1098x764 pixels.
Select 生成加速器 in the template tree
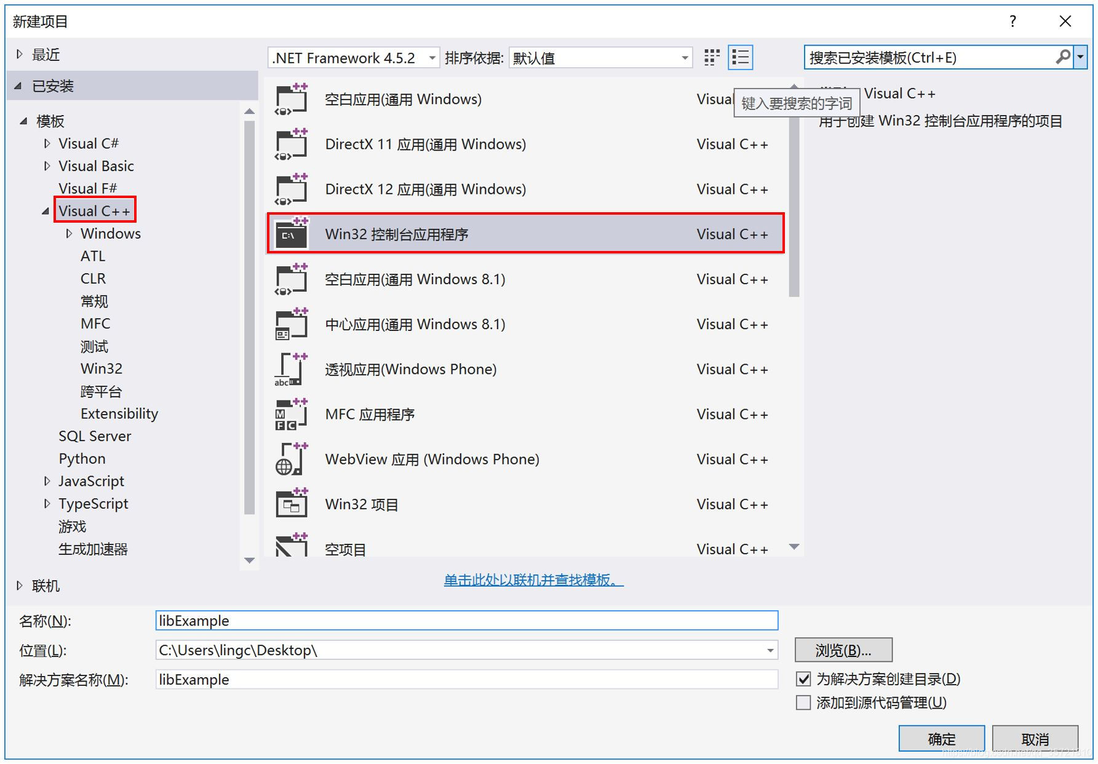click(x=93, y=549)
